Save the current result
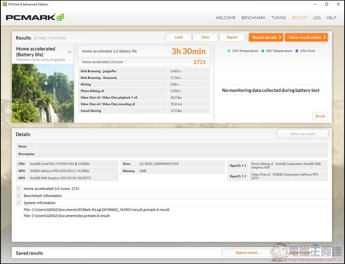345x264 pixels. tap(205, 37)
